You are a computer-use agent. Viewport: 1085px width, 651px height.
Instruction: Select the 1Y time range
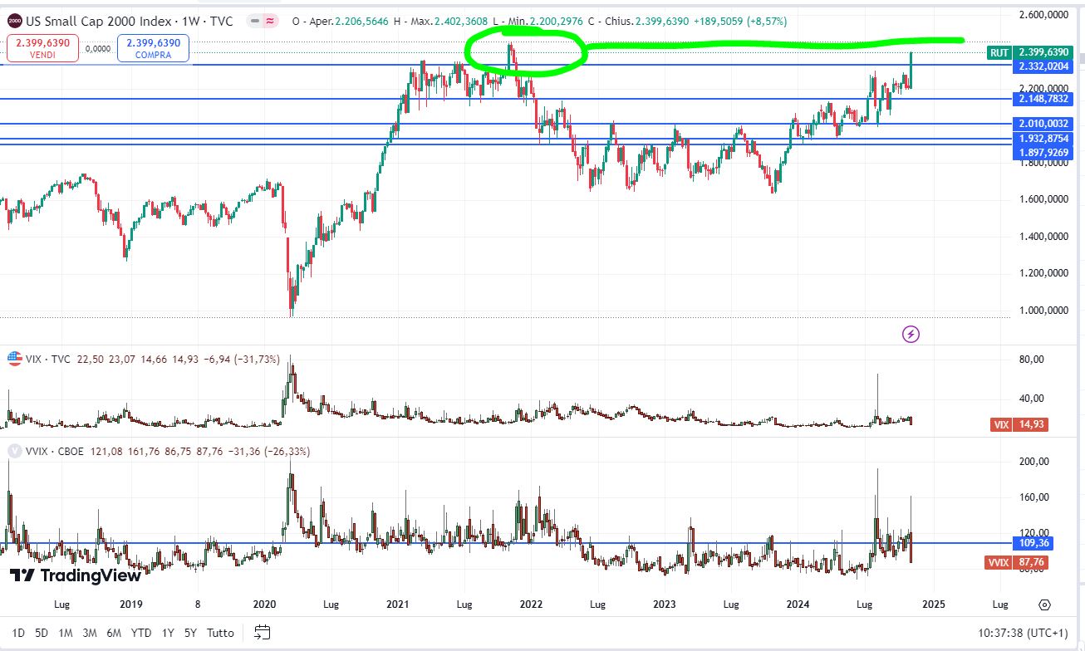tap(168, 633)
